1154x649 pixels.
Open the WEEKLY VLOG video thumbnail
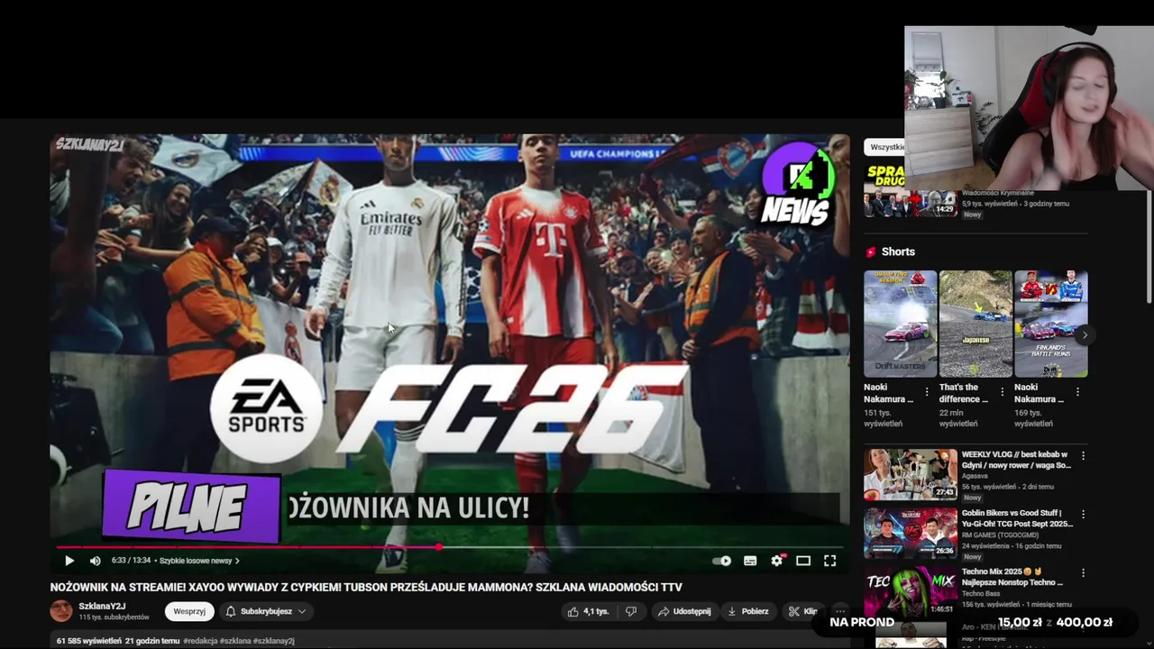click(911, 474)
